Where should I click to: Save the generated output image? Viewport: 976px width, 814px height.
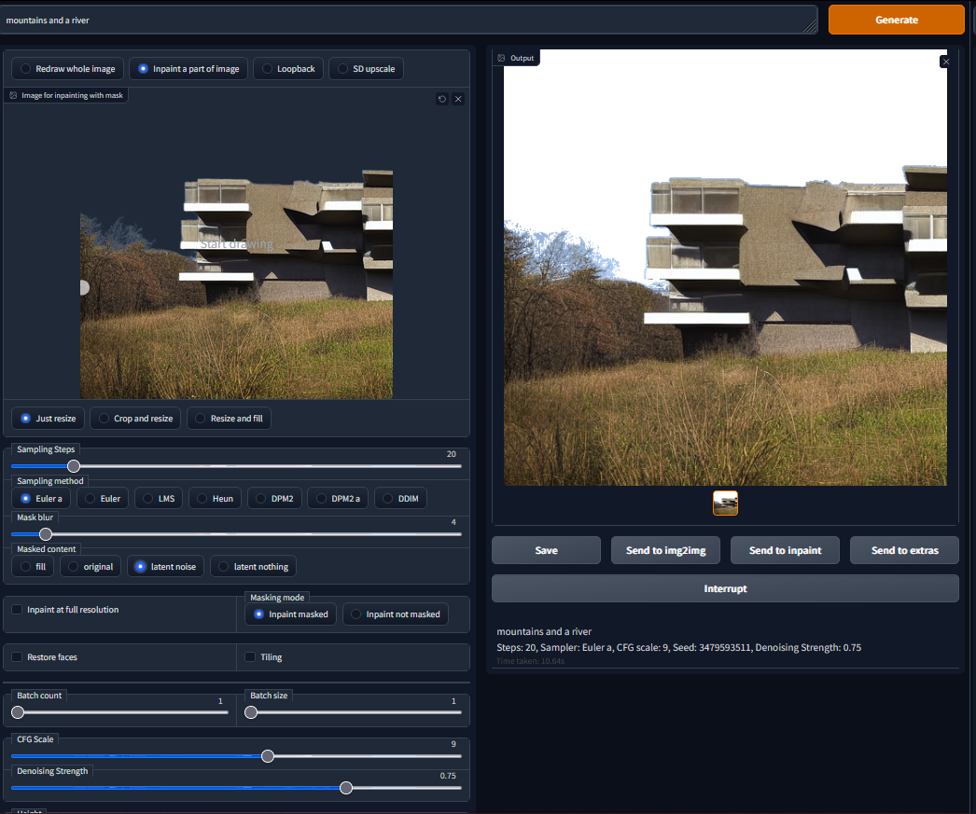546,550
